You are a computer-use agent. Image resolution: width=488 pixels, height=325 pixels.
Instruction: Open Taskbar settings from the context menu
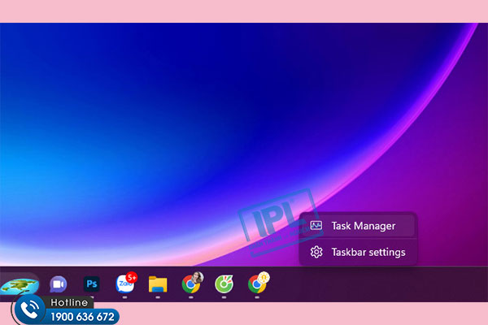pos(357,252)
